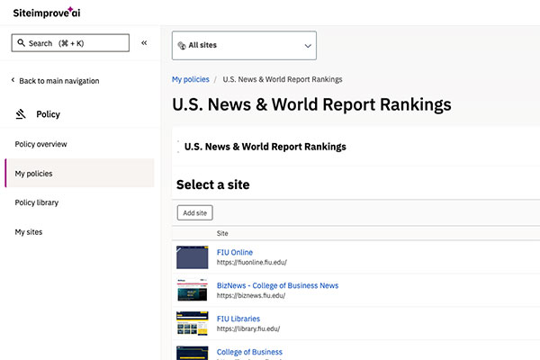Click the biznews.fiu.edu URL text
This screenshot has width=540, height=360.
(251, 295)
